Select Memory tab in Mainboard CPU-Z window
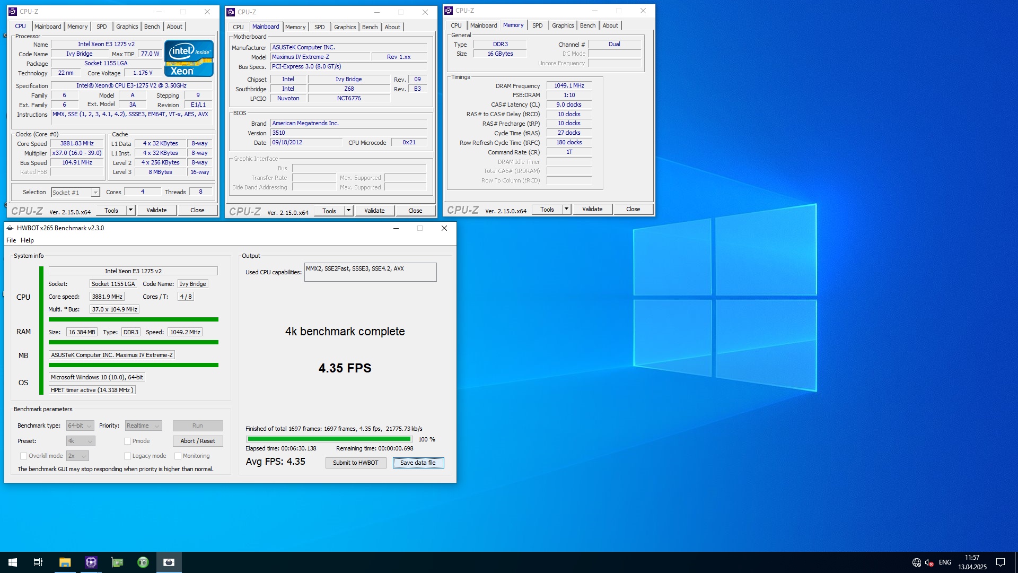Viewport: 1018px width, 573px height. coord(295,27)
